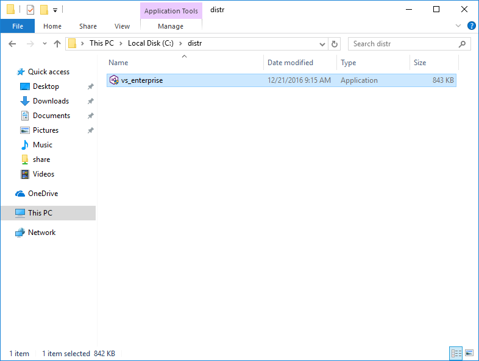The width and height of the screenshot is (479, 361).
Task: Select the vs_enterprise file name
Action: [x=142, y=80]
